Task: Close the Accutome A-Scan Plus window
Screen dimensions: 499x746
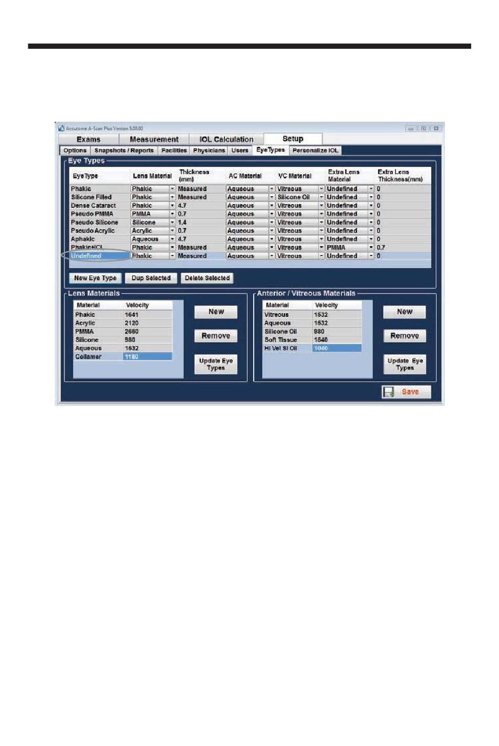Action: click(436, 129)
